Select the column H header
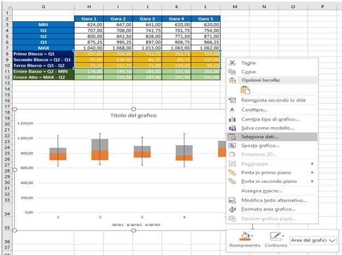 pyautogui.click(x=88, y=6)
